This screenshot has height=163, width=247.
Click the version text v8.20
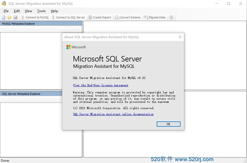(141, 78)
